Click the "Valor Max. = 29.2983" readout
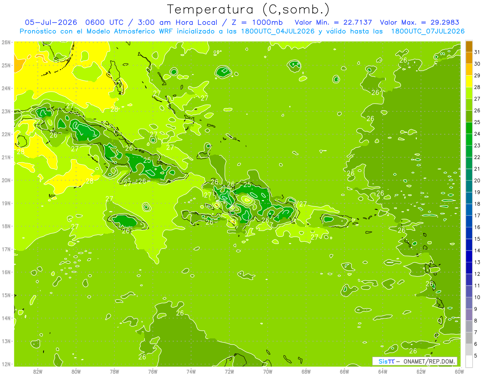 pos(420,22)
